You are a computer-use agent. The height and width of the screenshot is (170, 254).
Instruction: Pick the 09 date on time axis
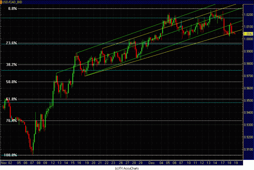45,163
